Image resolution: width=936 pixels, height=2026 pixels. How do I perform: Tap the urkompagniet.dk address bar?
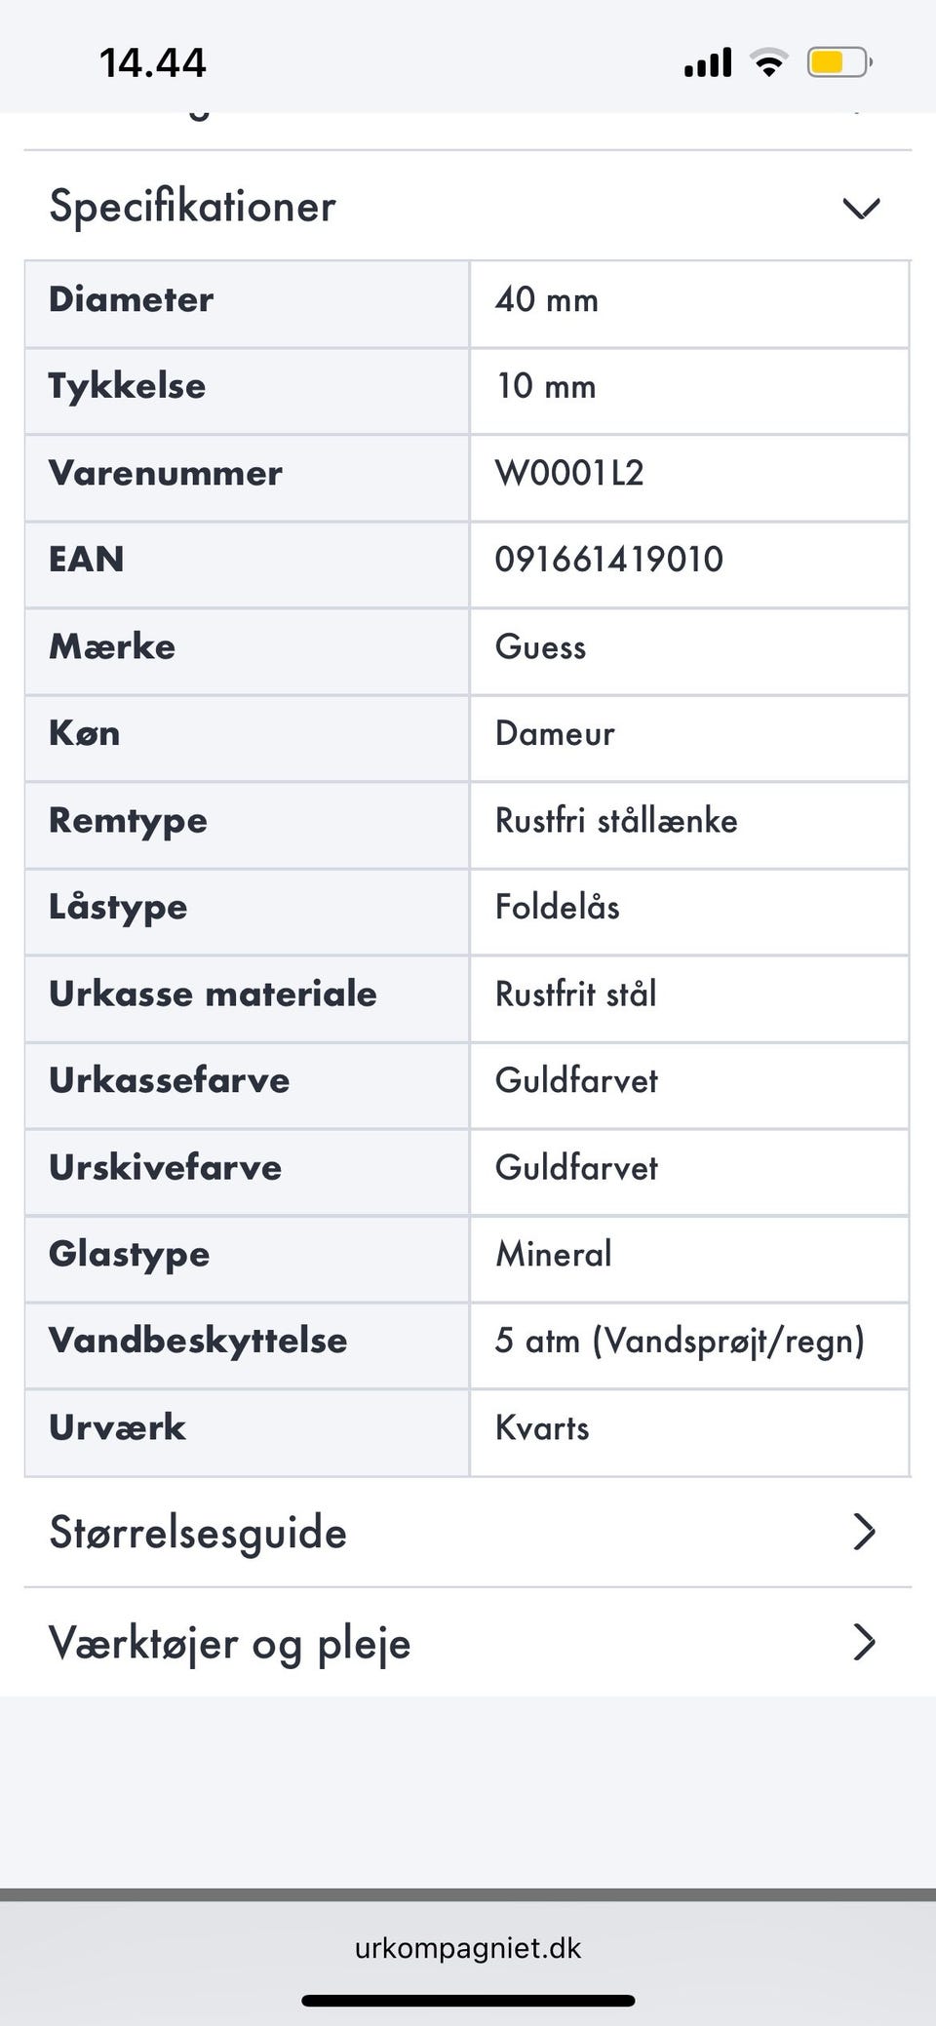pyautogui.click(x=468, y=1948)
